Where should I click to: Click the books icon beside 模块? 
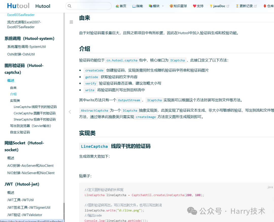[150, 6]
